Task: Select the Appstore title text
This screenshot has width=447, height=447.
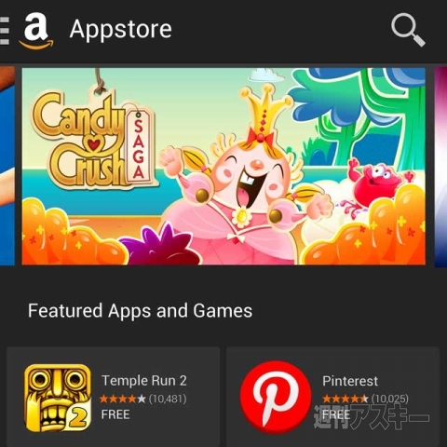Action: (120, 30)
